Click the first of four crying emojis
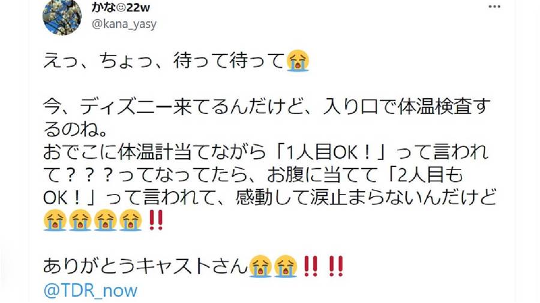This screenshot has height=303, width=540. 55,220
